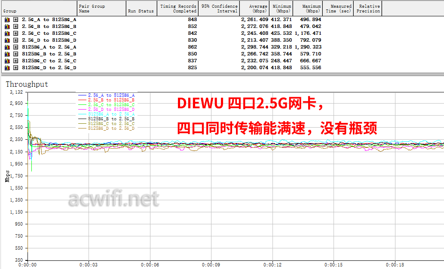
Task: Click pair icon for 2.5G_B to 8125BG_B
Action: (7, 26)
